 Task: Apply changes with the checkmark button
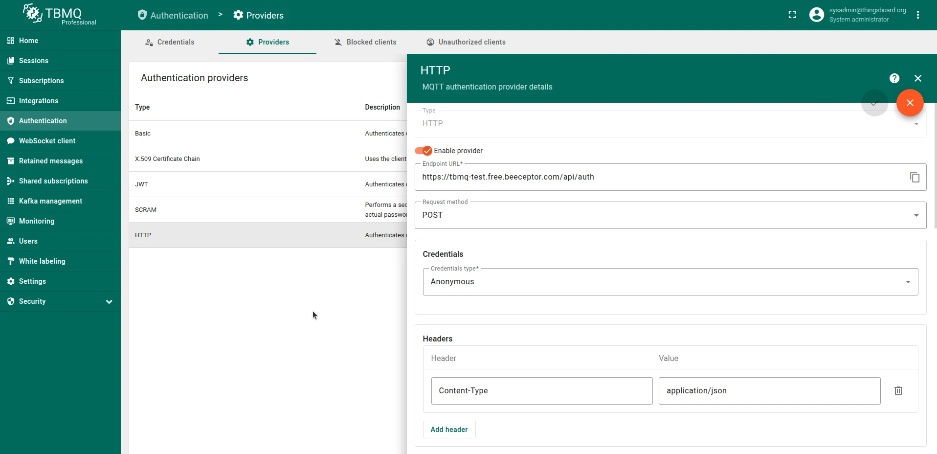click(x=874, y=103)
